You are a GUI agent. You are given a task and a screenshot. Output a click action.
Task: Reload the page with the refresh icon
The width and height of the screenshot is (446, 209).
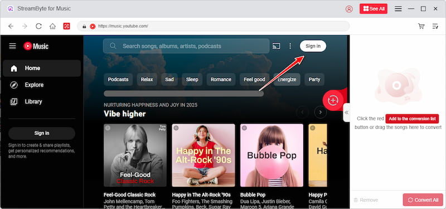(x=38, y=26)
